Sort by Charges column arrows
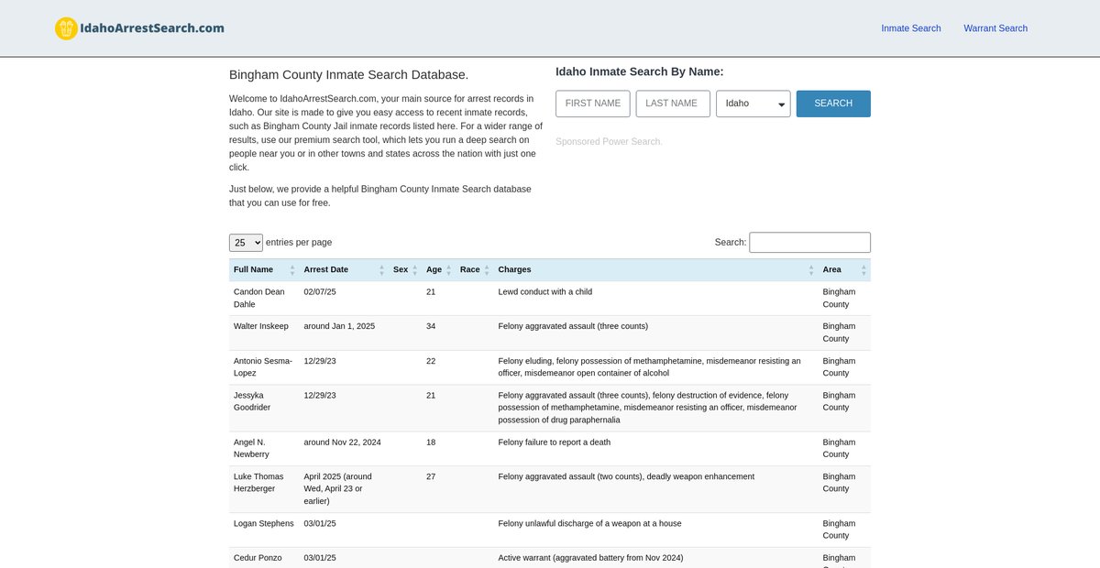This screenshot has height=568, width=1100. 811,270
